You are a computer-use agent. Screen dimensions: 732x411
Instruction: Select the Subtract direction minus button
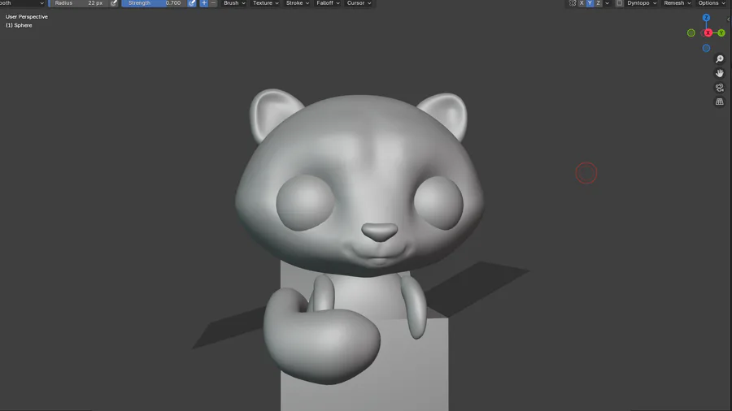pyautogui.click(x=213, y=3)
